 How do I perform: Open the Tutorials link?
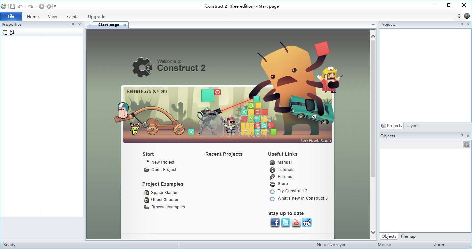tap(286, 170)
